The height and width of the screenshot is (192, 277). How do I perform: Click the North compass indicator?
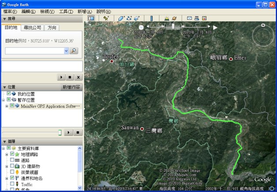263,25
